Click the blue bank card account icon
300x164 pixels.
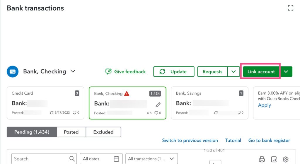tap(13, 71)
